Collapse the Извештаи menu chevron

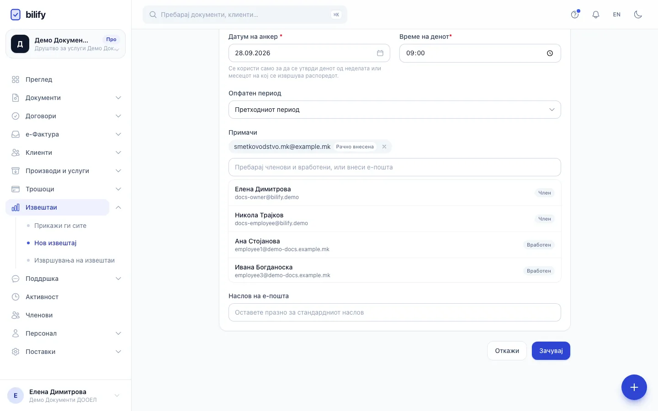(x=118, y=207)
